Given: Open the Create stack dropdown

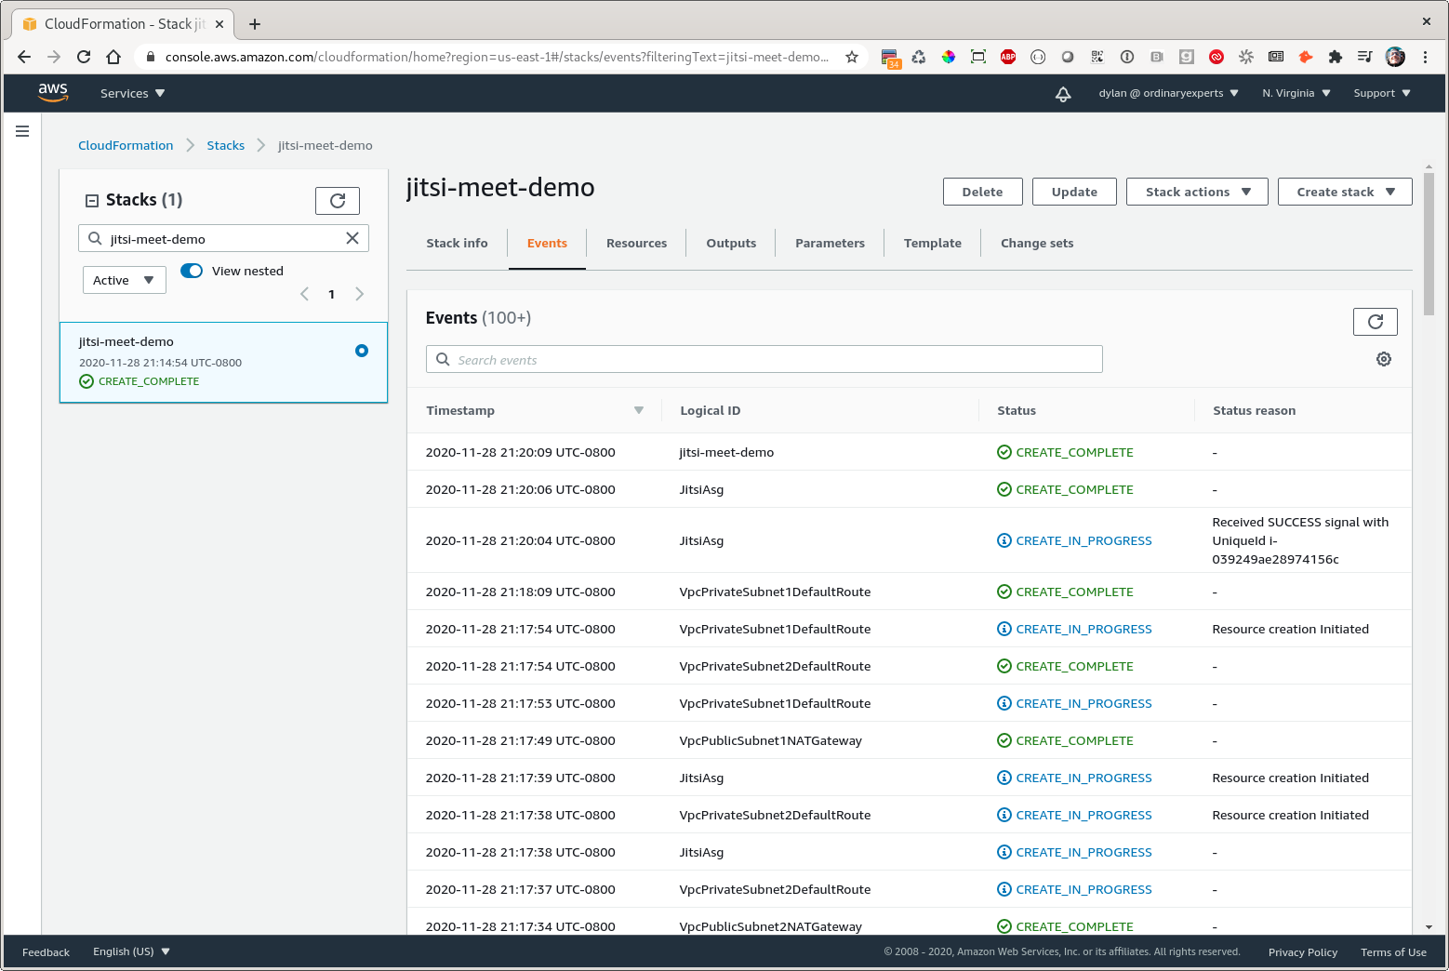Looking at the screenshot, I should 1344,192.
